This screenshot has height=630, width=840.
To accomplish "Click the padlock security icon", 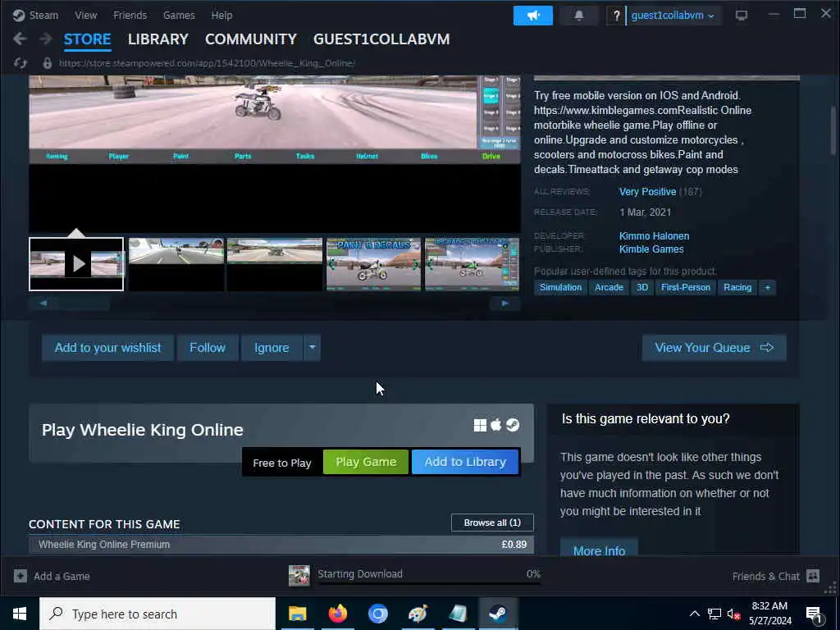I will point(47,63).
